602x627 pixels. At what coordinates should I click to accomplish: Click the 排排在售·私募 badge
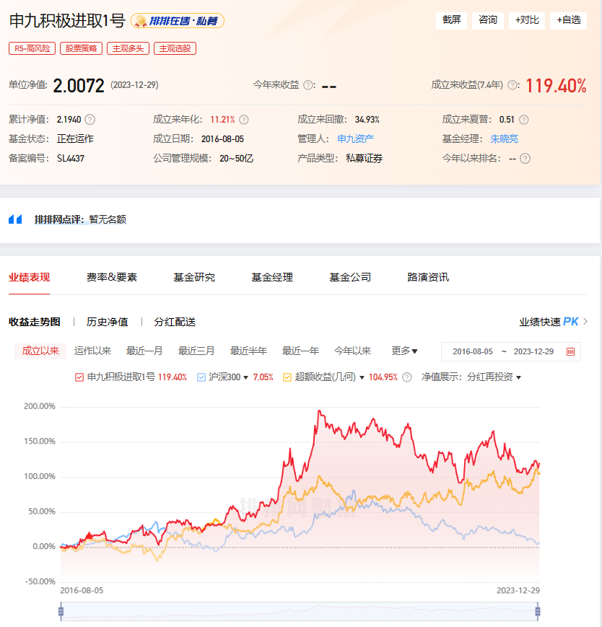pyautogui.click(x=177, y=21)
